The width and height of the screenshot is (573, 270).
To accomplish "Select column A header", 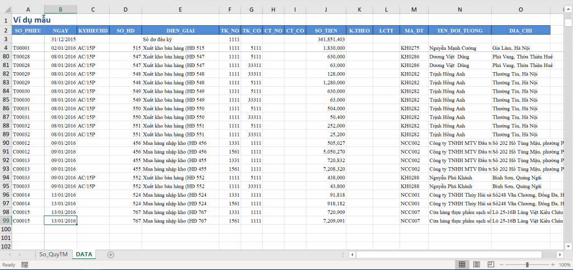I will click(x=28, y=9).
